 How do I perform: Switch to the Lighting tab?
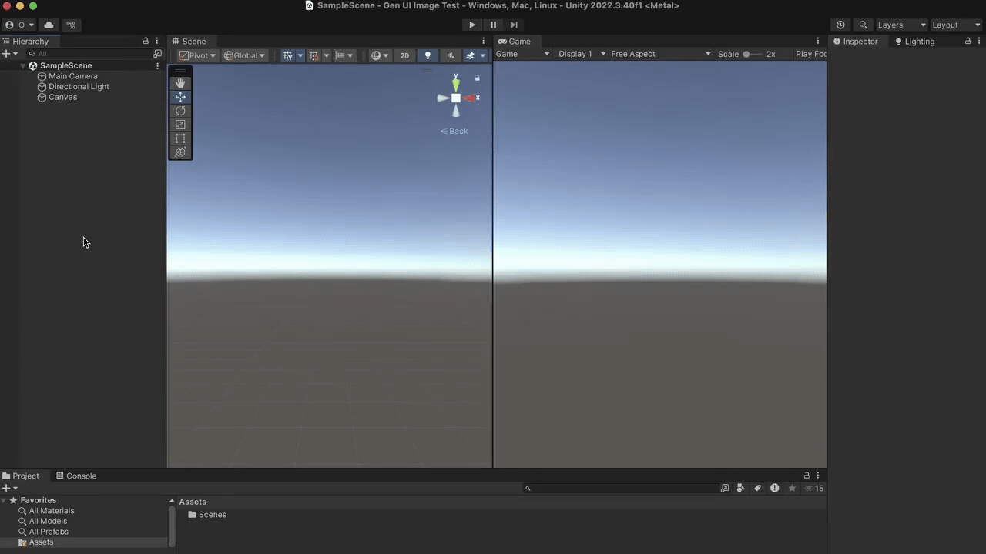pyautogui.click(x=919, y=41)
